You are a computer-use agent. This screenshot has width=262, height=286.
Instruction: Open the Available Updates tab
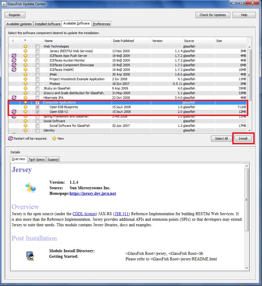click(x=19, y=24)
